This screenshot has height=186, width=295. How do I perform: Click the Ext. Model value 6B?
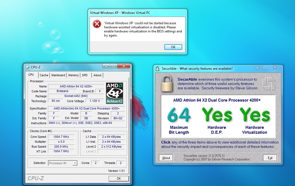click(x=86, y=118)
